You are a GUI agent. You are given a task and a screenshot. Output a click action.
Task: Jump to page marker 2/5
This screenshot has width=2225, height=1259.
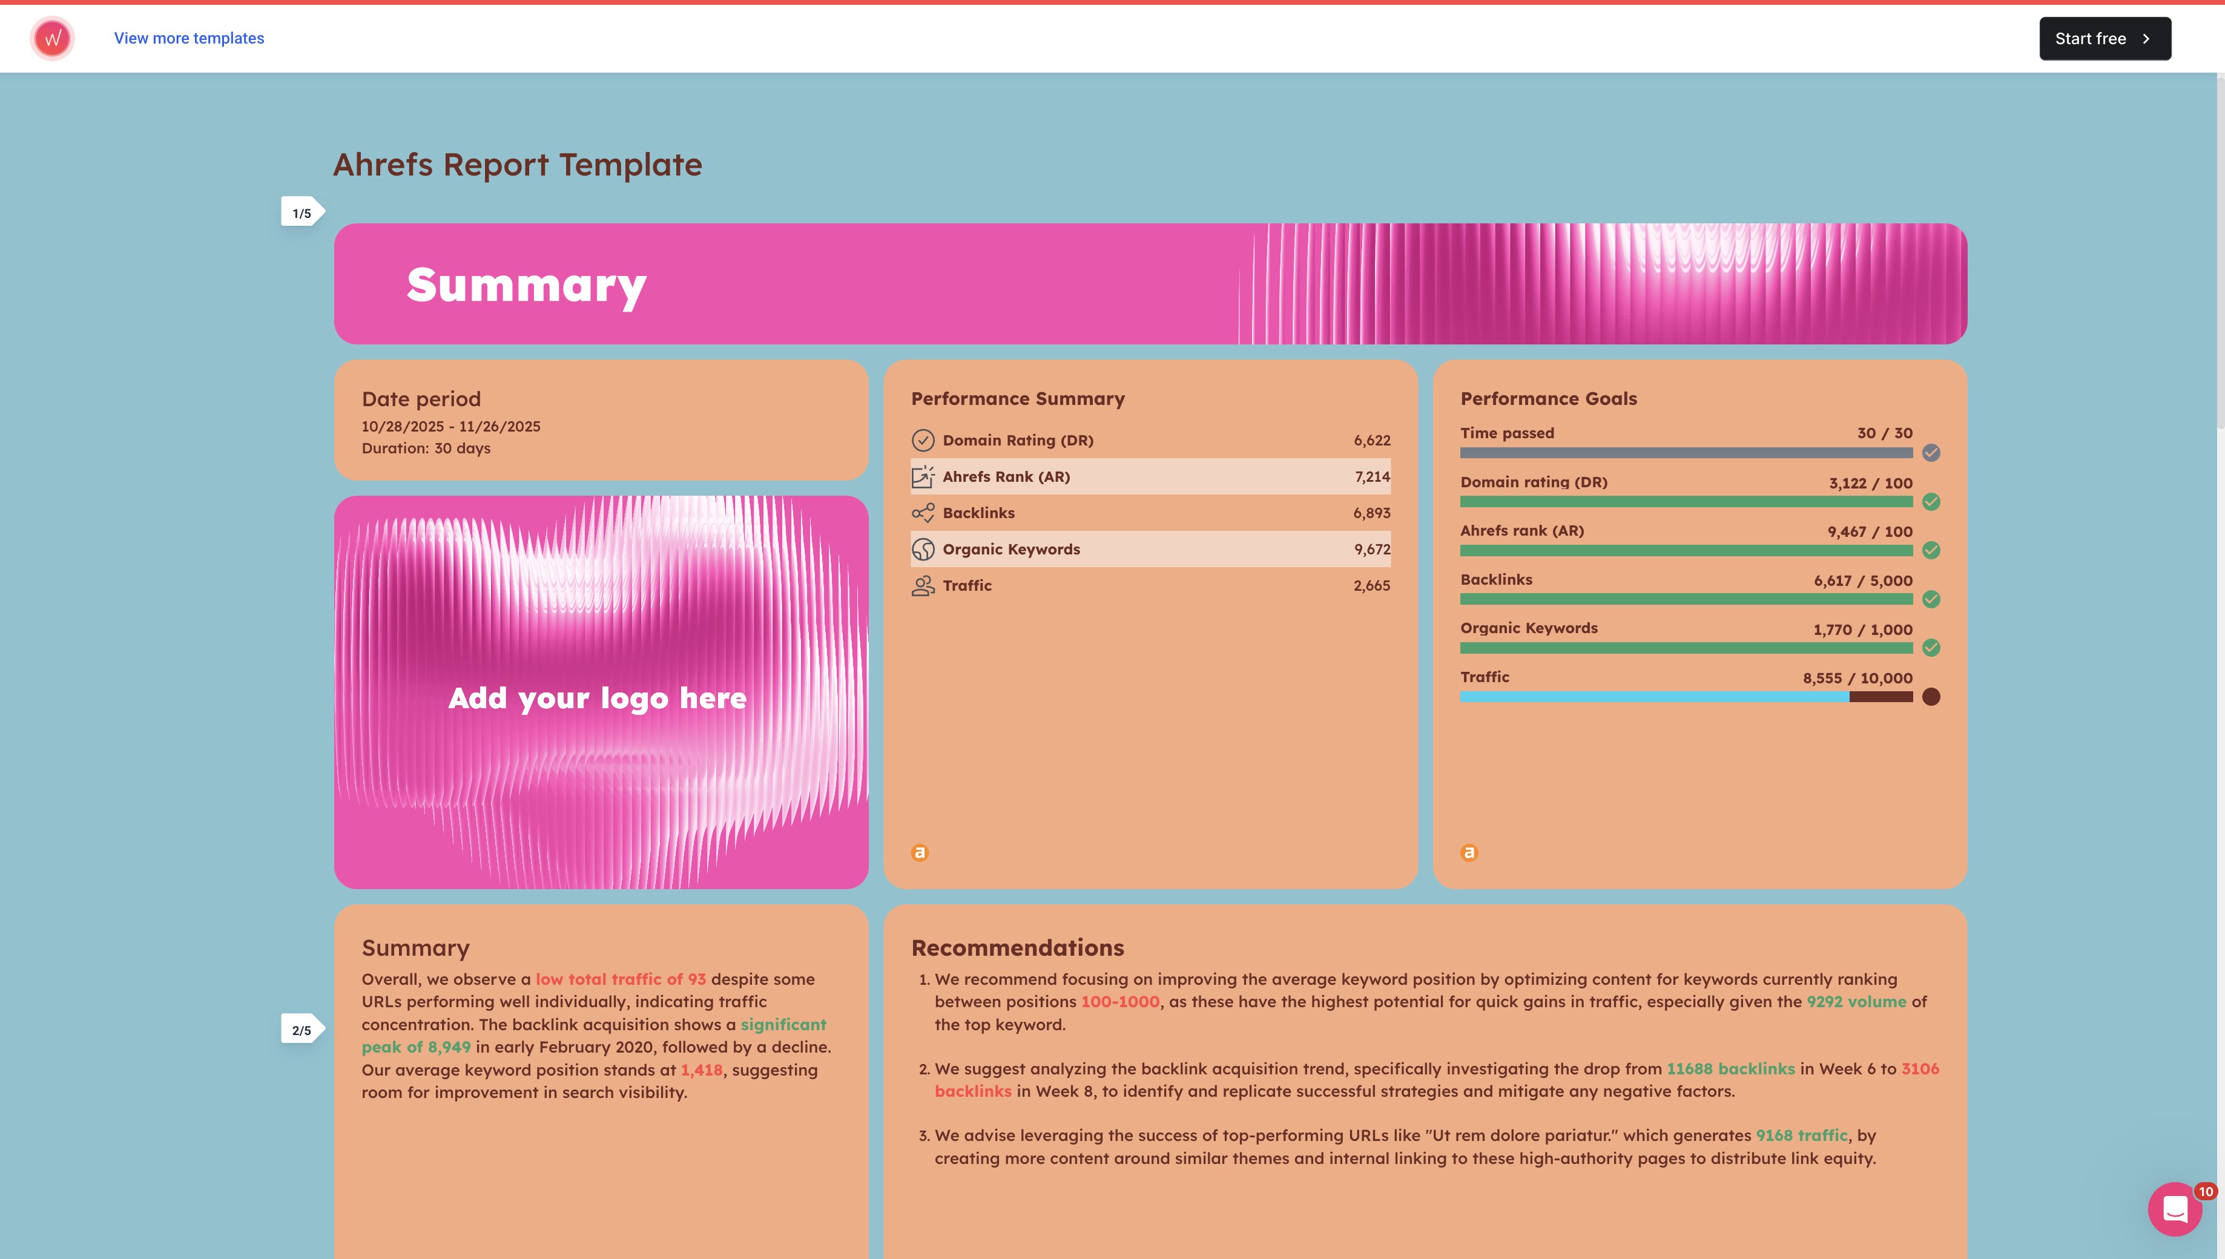[x=302, y=1030]
